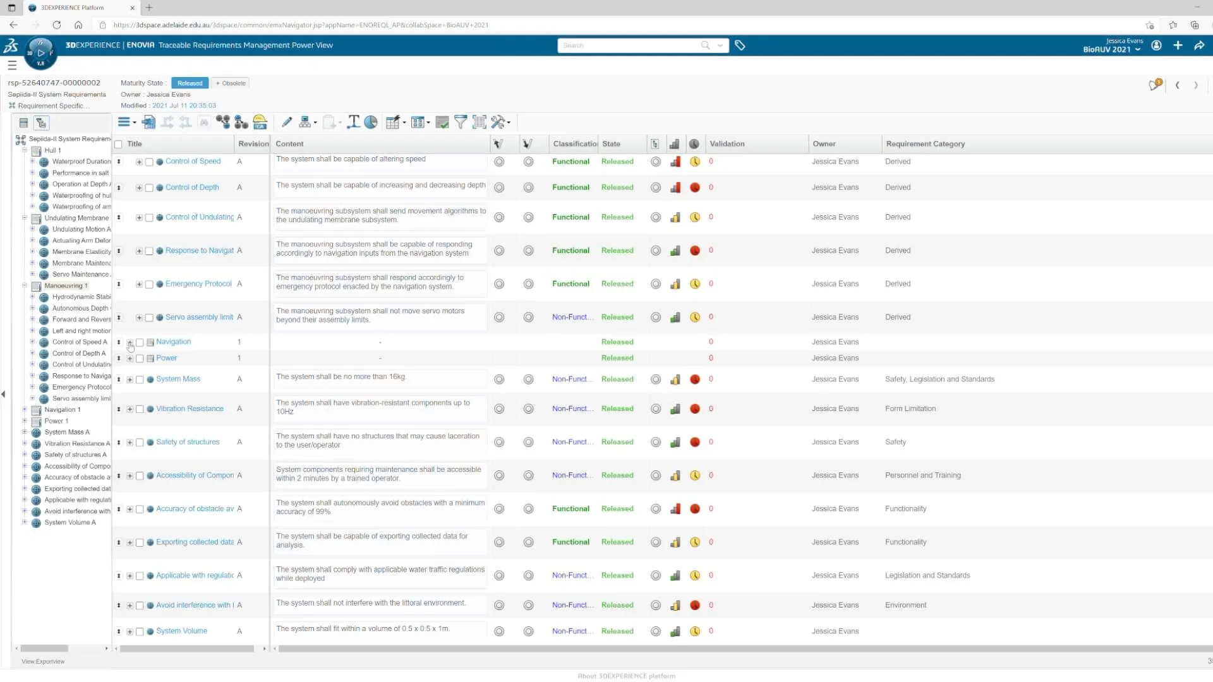The height and width of the screenshot is (682, 1213).
Task: Select Power 1 in the structure tree
Action: click(x=56, y=421)
